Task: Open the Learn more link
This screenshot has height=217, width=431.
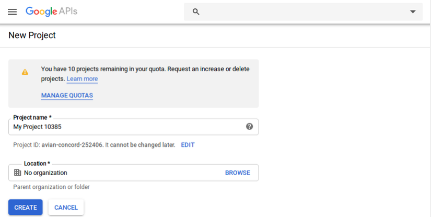Action: click(82, 79)
